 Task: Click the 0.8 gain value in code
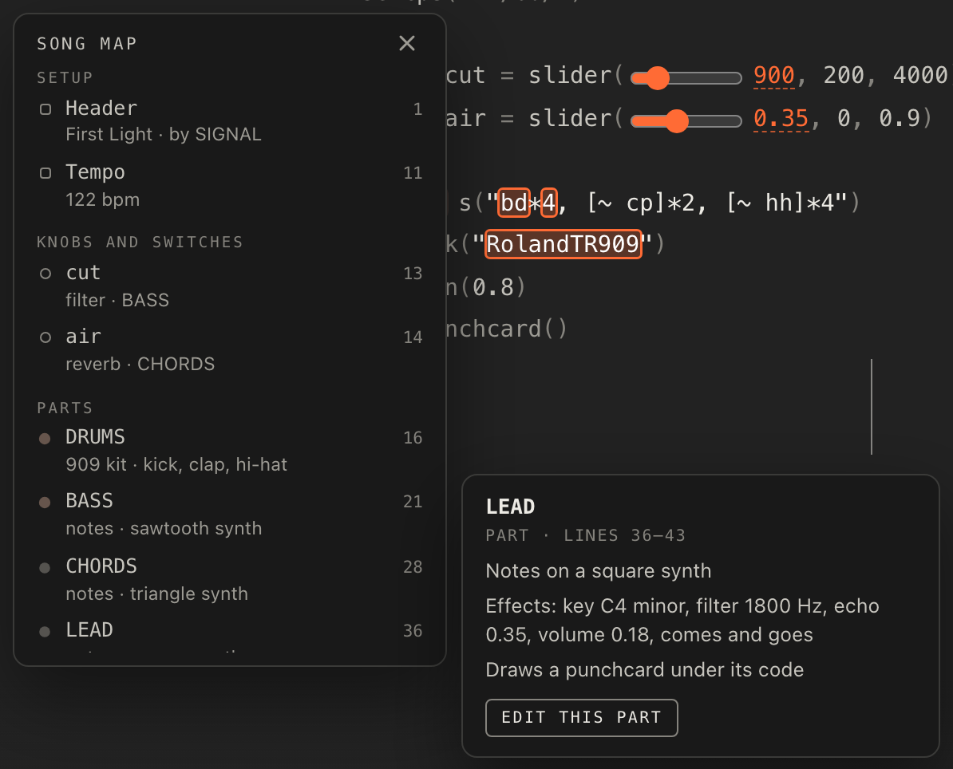(492, 286)
